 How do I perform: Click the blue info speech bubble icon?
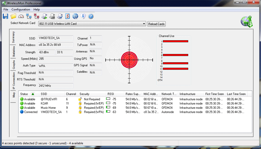click(83, 16)
